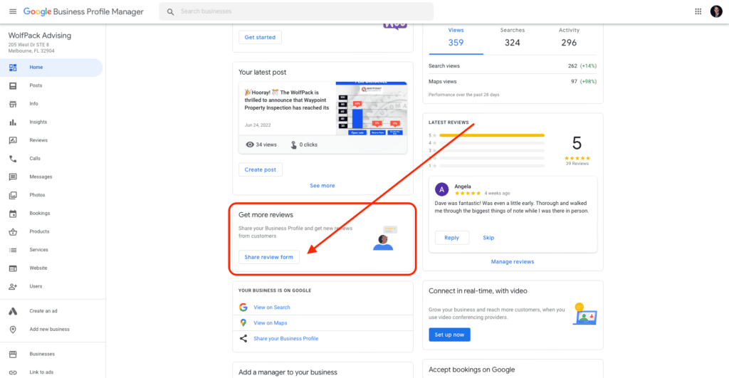This screenshot has height=378, width=729.
Task: Reply to Angela's review
Action: (x=451, y=238)
